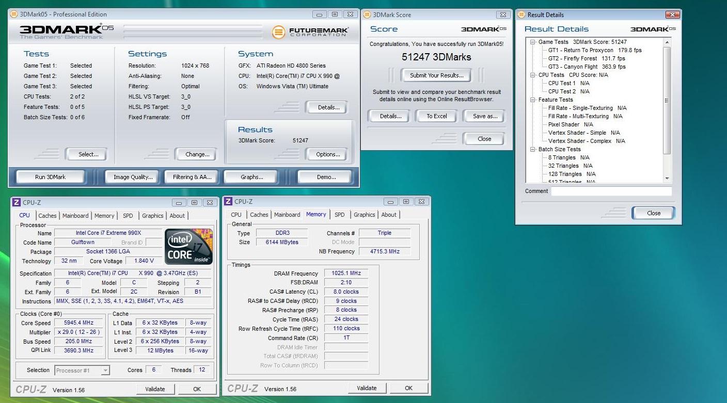Click Details in the 3DMark Score window
This screenshot has height=403, width=727.
point(390,116)
